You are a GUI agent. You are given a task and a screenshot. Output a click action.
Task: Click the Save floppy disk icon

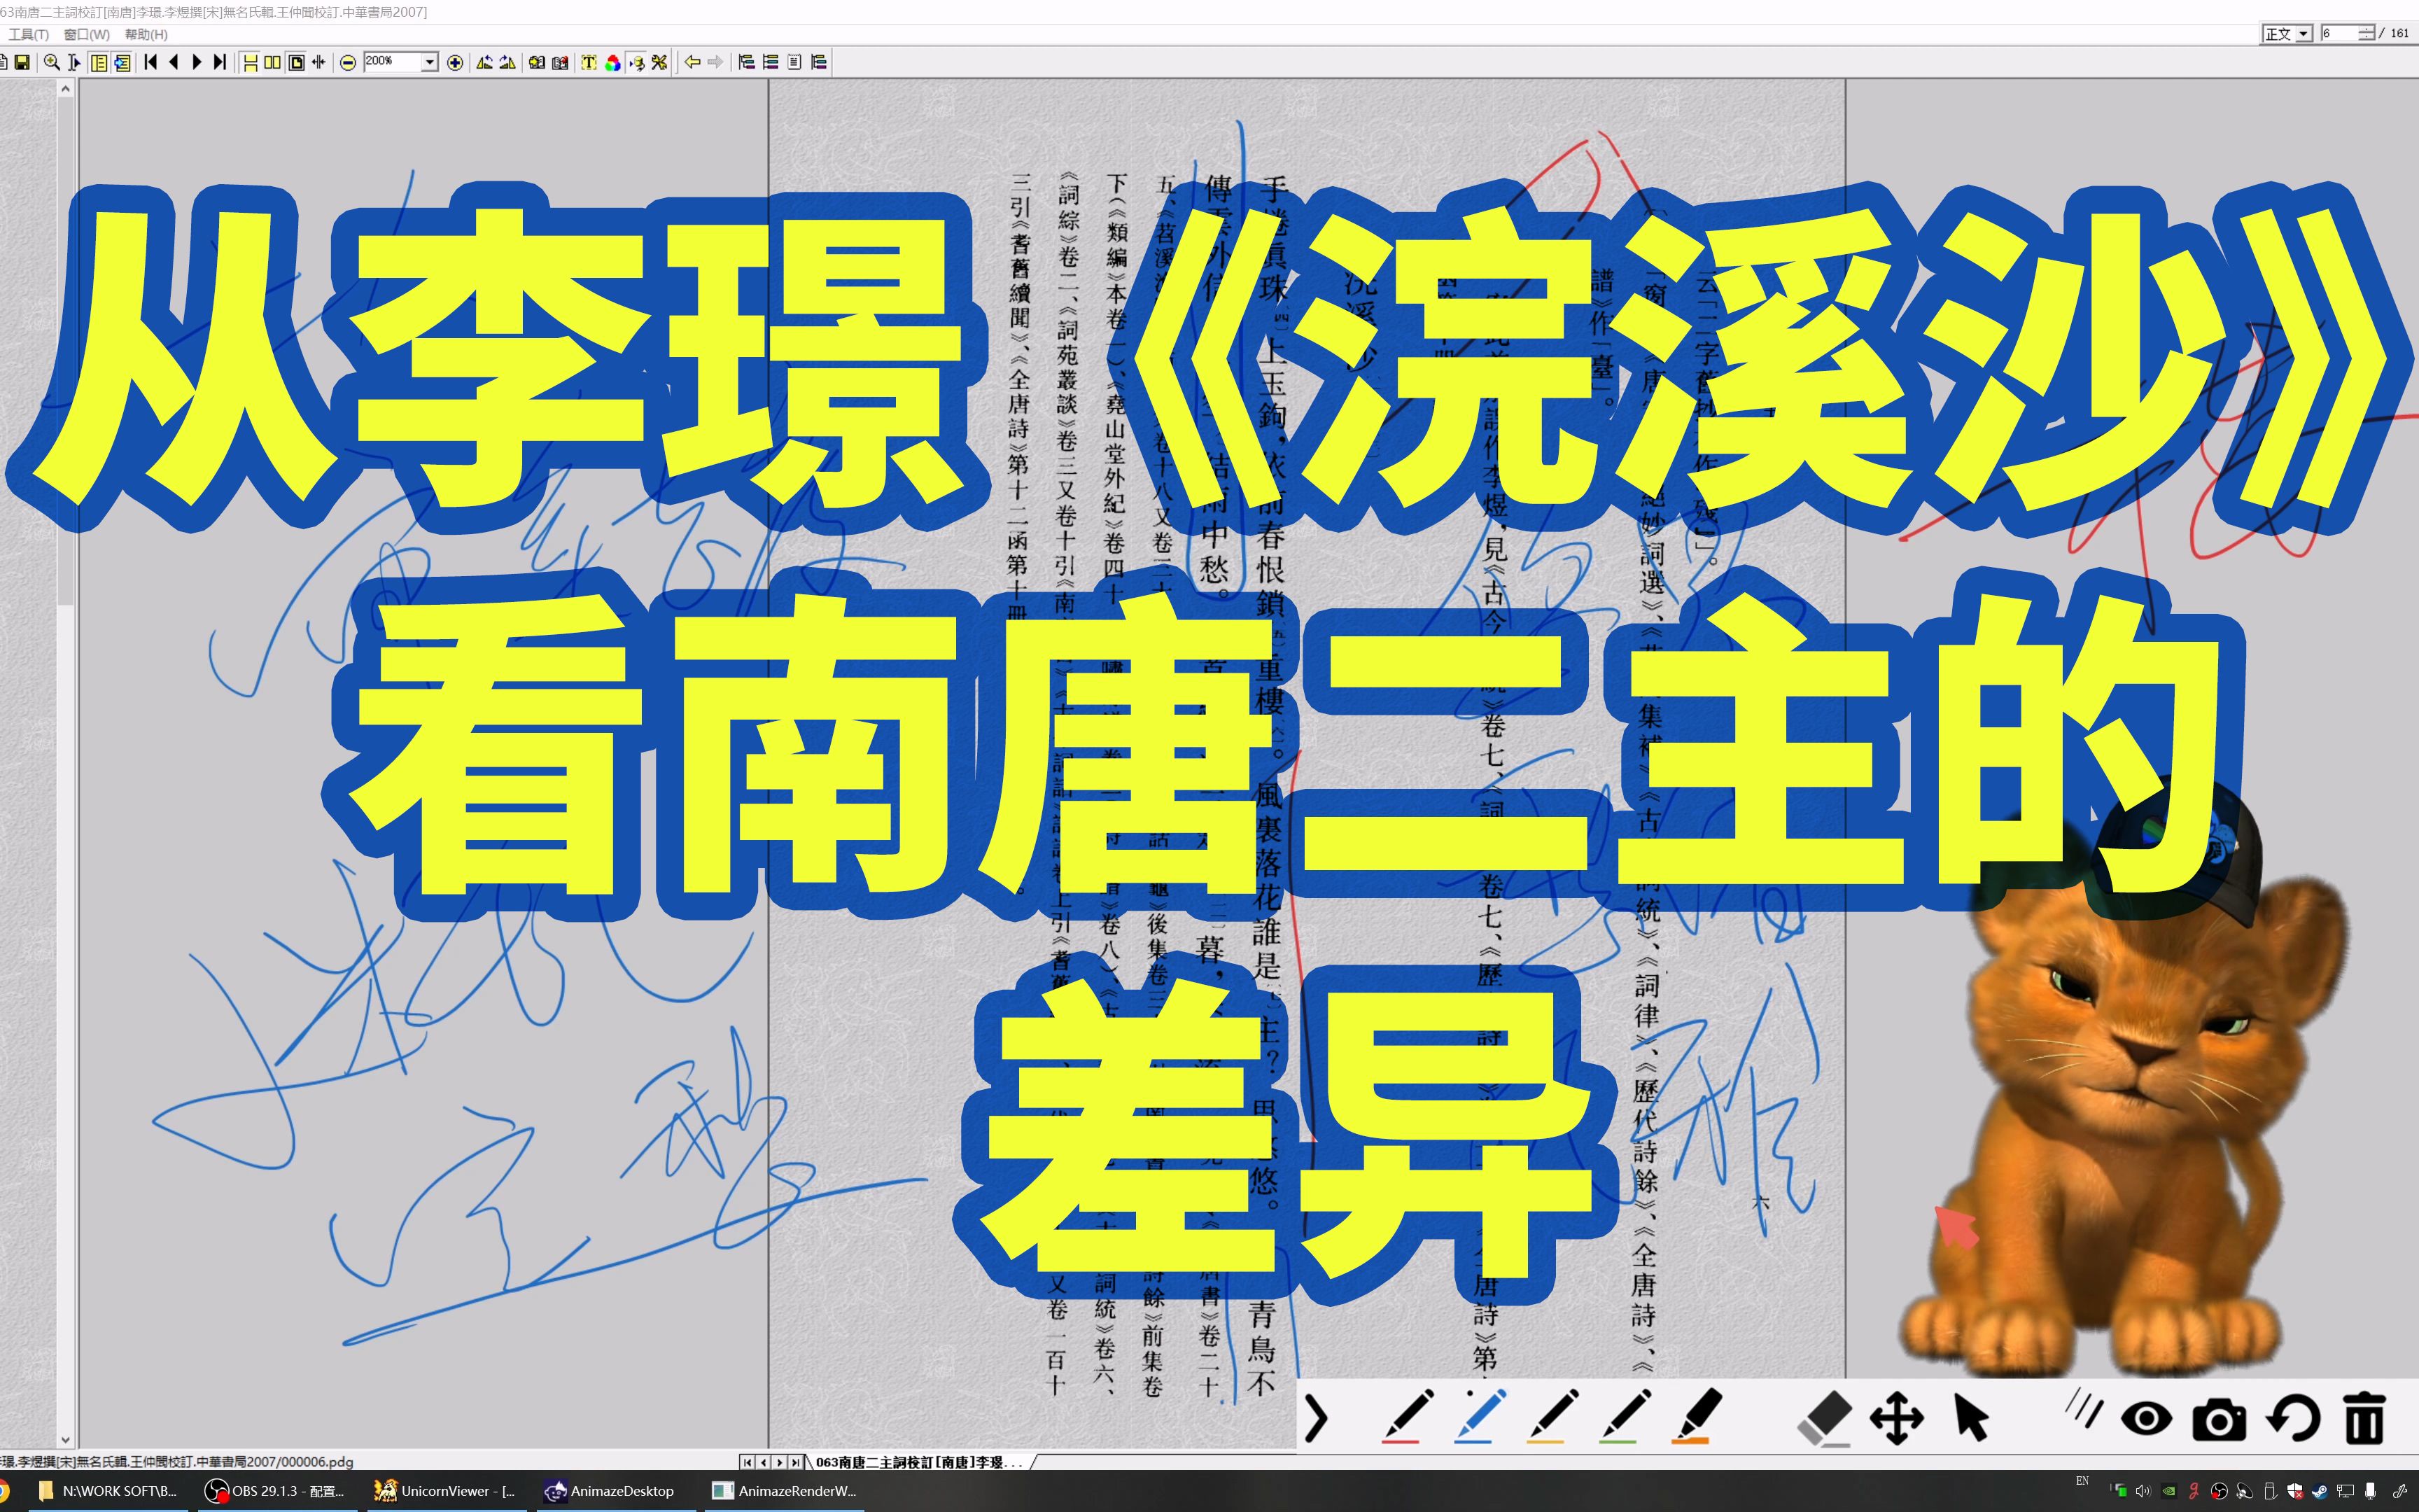pyautogui.click(x=22, y=62)
